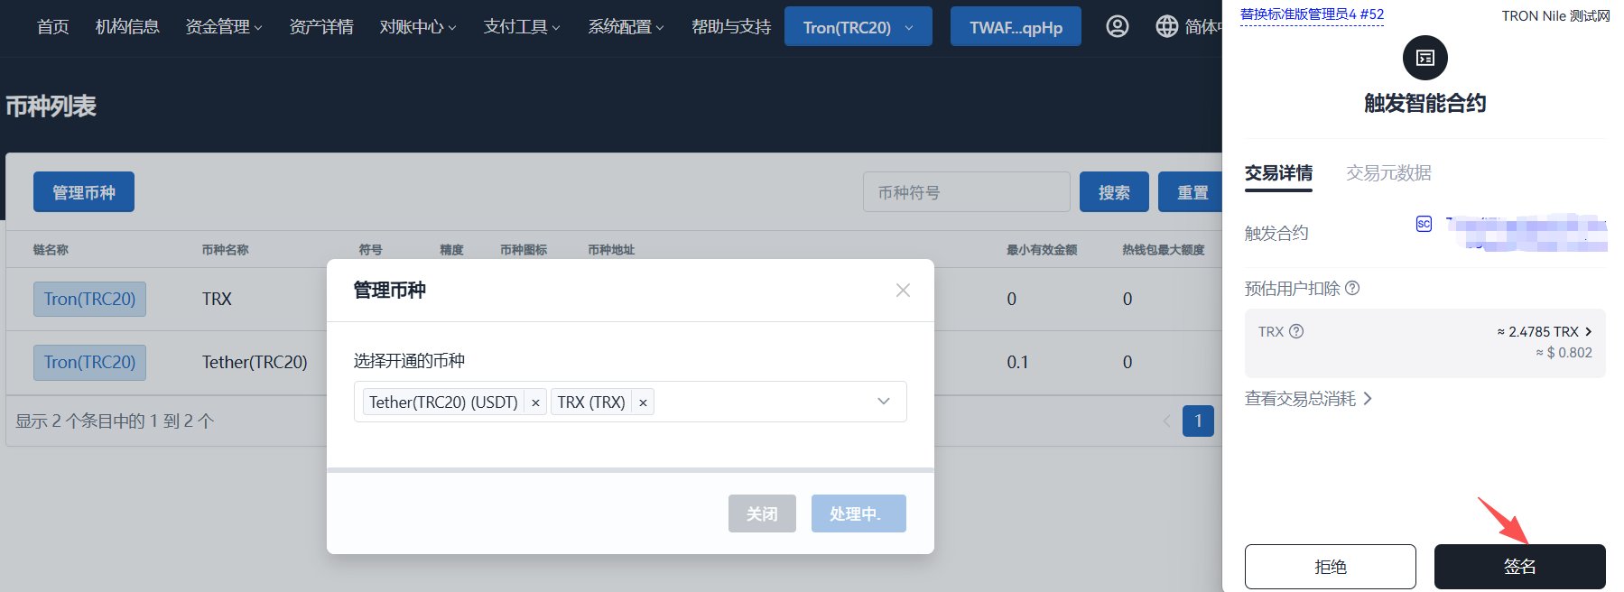The height and width of the screenshot is (592, 1624).
Task: Open the 资金管理 menu
Action: (x=223, y=27)
